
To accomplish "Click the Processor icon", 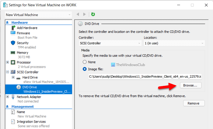I will (x=13, y=62).
